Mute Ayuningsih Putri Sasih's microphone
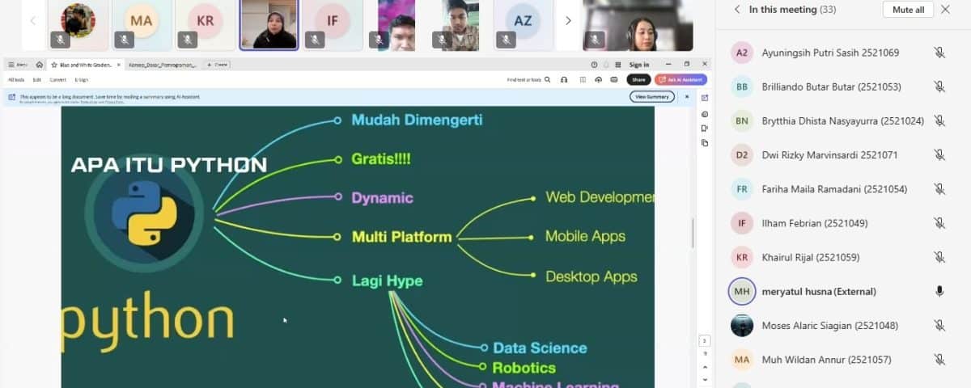The image size is (971, 388). (x=939, y=53)
